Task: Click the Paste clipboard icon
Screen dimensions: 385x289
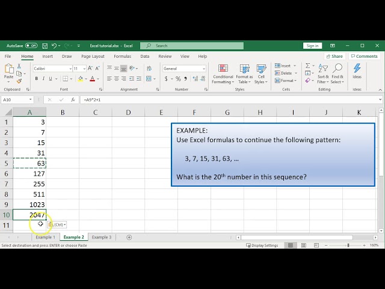Action: click(x=9, y=69)
